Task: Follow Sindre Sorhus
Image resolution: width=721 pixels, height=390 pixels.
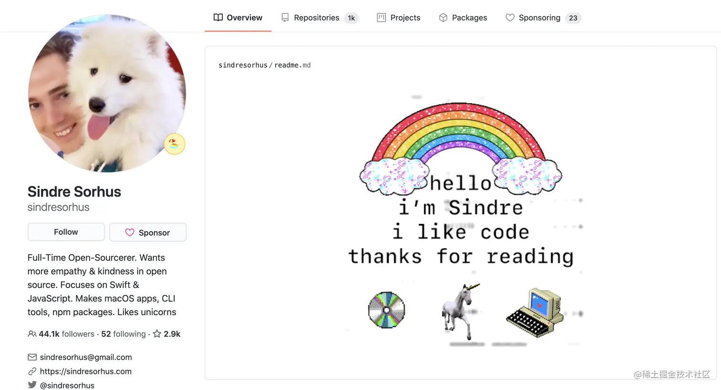Action: pos(66,232)
